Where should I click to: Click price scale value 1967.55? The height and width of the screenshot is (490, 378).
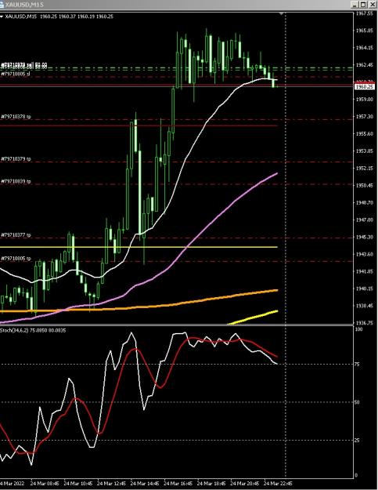click(364, 14)
